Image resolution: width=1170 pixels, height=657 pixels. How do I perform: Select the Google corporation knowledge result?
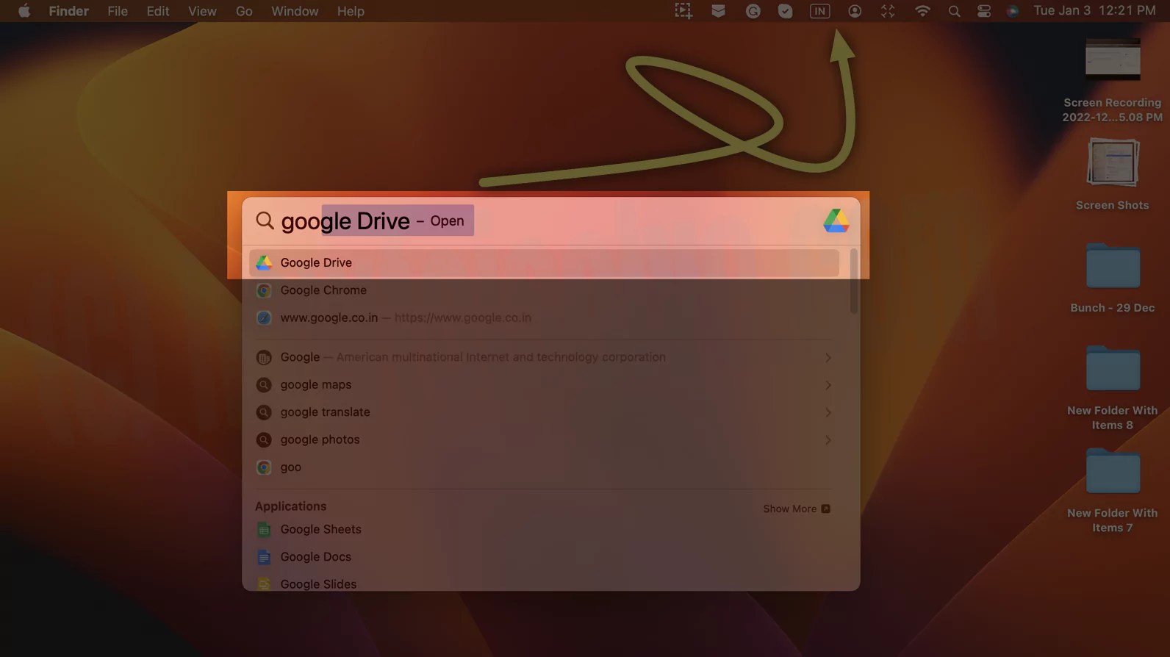tap(544, 357)
